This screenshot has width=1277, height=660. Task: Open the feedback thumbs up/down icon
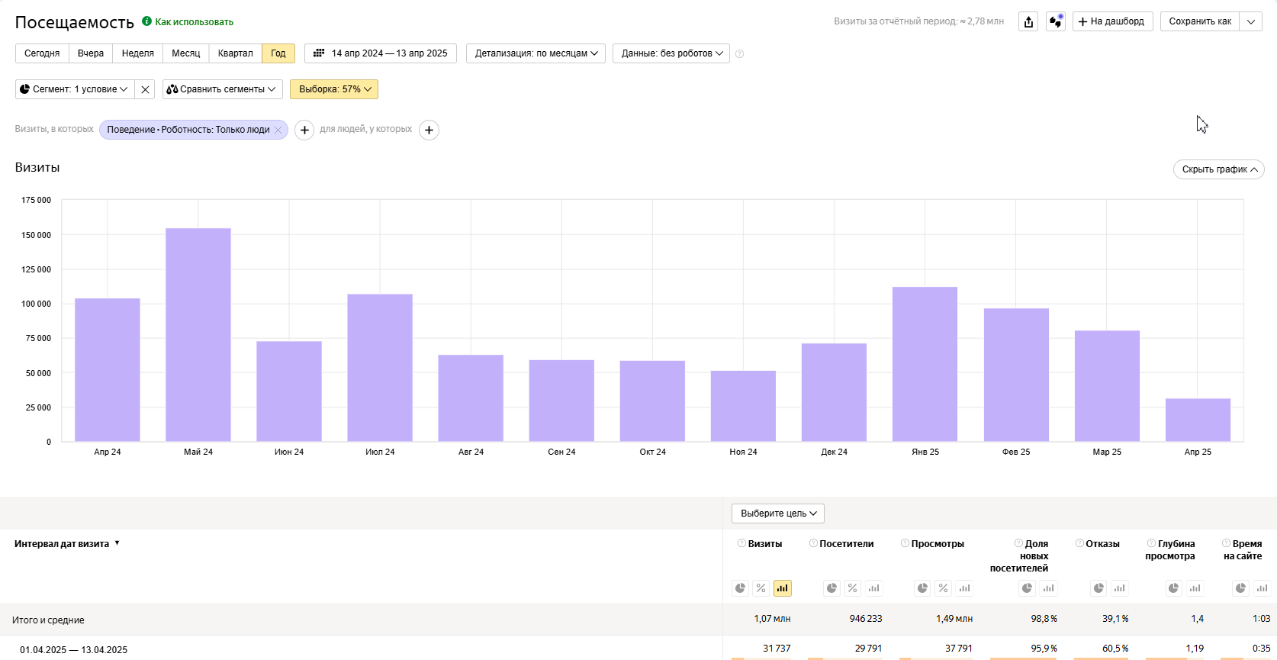[1056, 22]
